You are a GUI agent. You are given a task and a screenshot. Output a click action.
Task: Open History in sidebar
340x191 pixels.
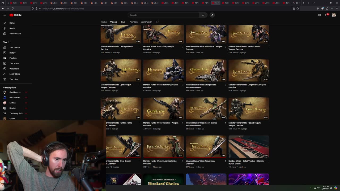pos(16,53)
